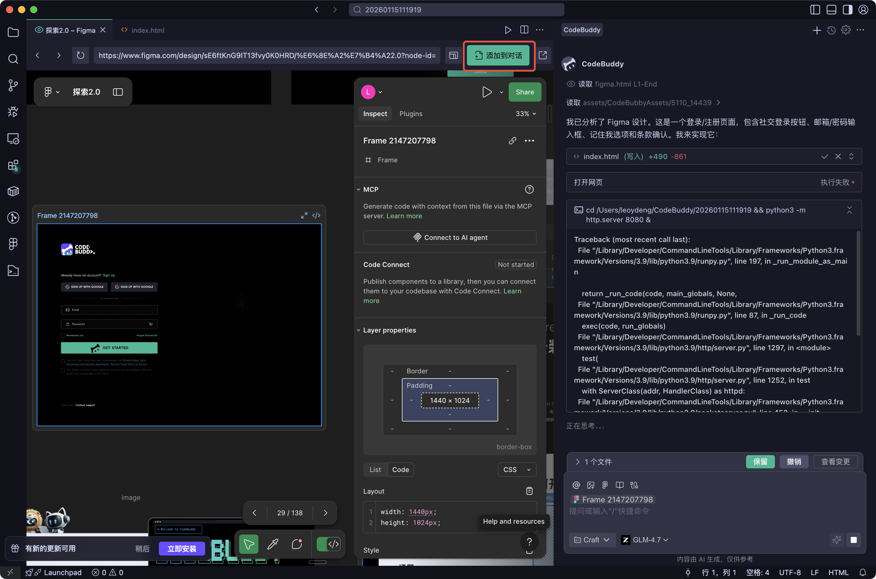
Task: Click the Extensions sidebar icon
Action: 13,165
